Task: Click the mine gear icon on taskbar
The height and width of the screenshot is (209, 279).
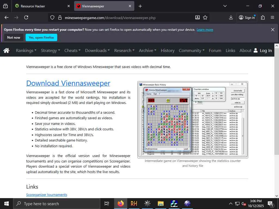Action: [x=147, y=204]
